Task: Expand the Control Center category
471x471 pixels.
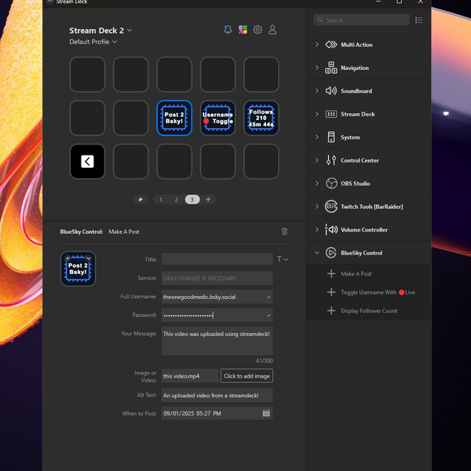Action: pyautogui.click(x=317, y=160)
